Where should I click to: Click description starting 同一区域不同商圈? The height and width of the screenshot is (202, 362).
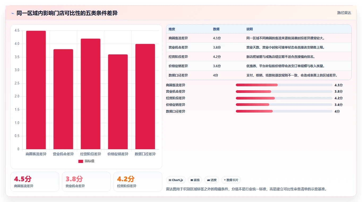286,38
